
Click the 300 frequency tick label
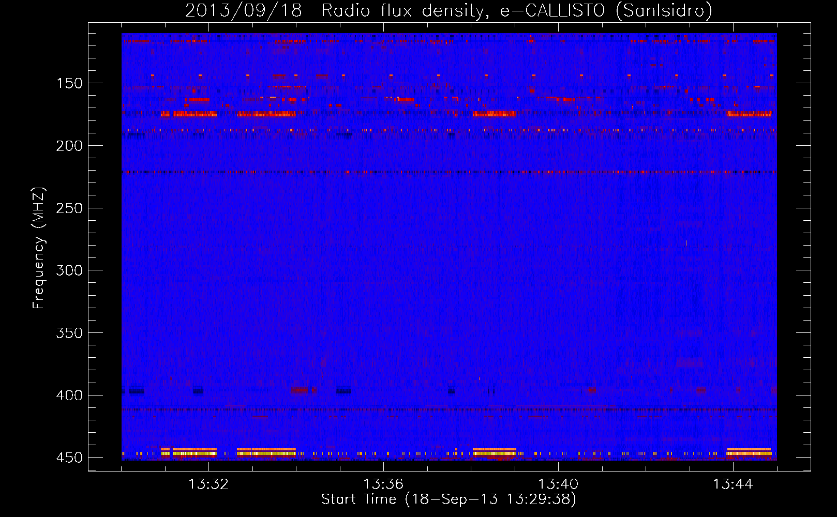click(x=69, y=270)
